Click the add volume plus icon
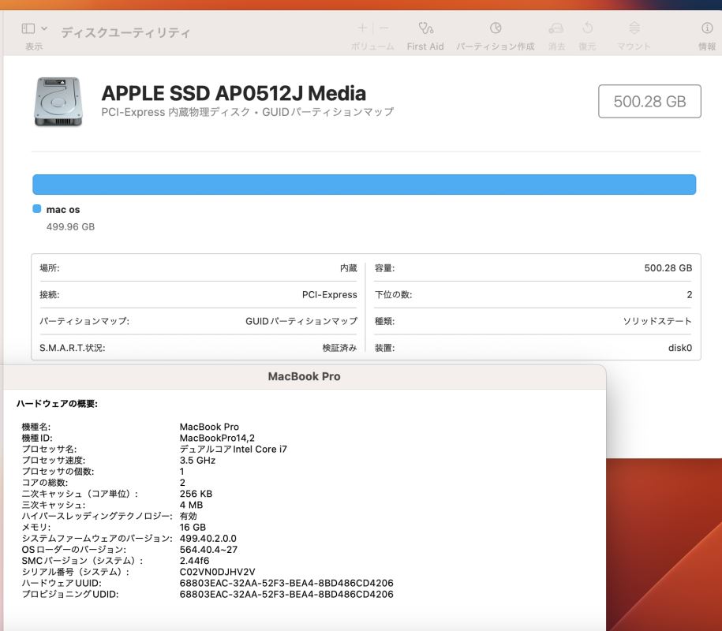The height and width of the screenshot is (631, 722). tap(362, 28)
